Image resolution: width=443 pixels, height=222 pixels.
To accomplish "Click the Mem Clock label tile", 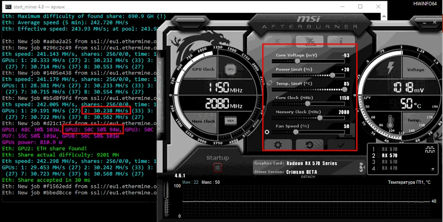I will tap(203, 121).
